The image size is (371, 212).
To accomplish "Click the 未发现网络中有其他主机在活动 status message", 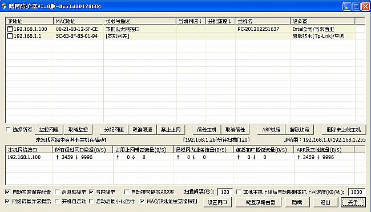I will (x=71, y=140).
